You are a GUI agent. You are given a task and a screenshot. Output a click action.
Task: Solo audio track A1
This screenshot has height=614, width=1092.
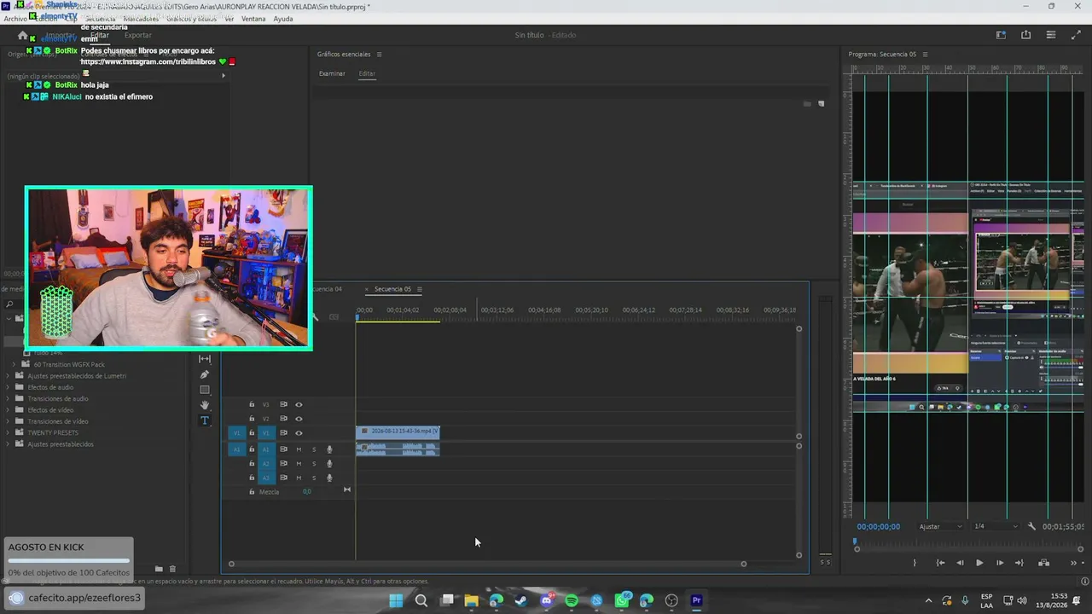(x=314, y=449)
